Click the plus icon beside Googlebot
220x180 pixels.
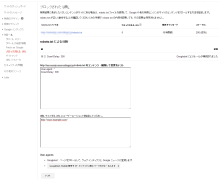pyautogui.click(x=44, y=160)
